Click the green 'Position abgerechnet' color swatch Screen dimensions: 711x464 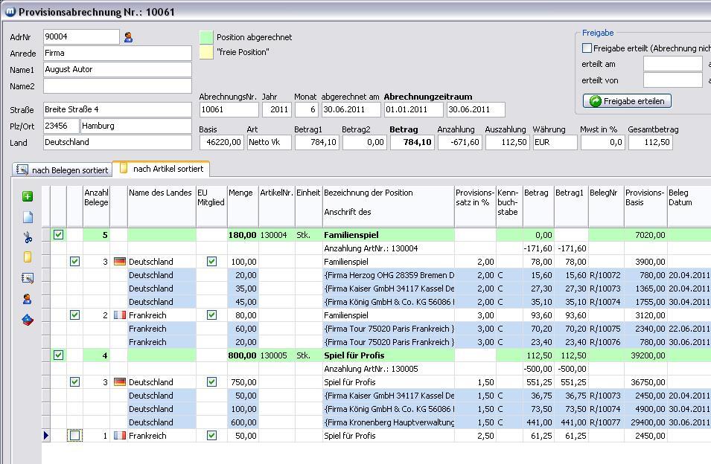[x=206, y=37]
